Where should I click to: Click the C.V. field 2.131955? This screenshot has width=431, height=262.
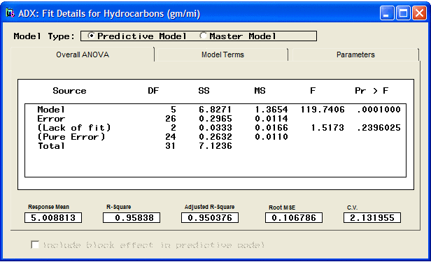(372, 218)
